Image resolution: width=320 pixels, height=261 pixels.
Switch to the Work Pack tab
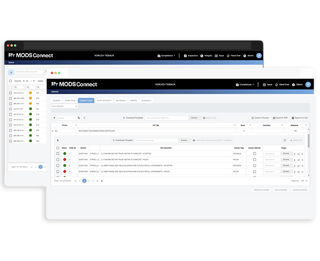click(70, 101)
